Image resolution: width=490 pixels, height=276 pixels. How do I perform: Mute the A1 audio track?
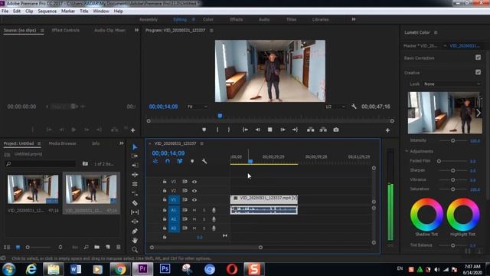coord(194,210)
